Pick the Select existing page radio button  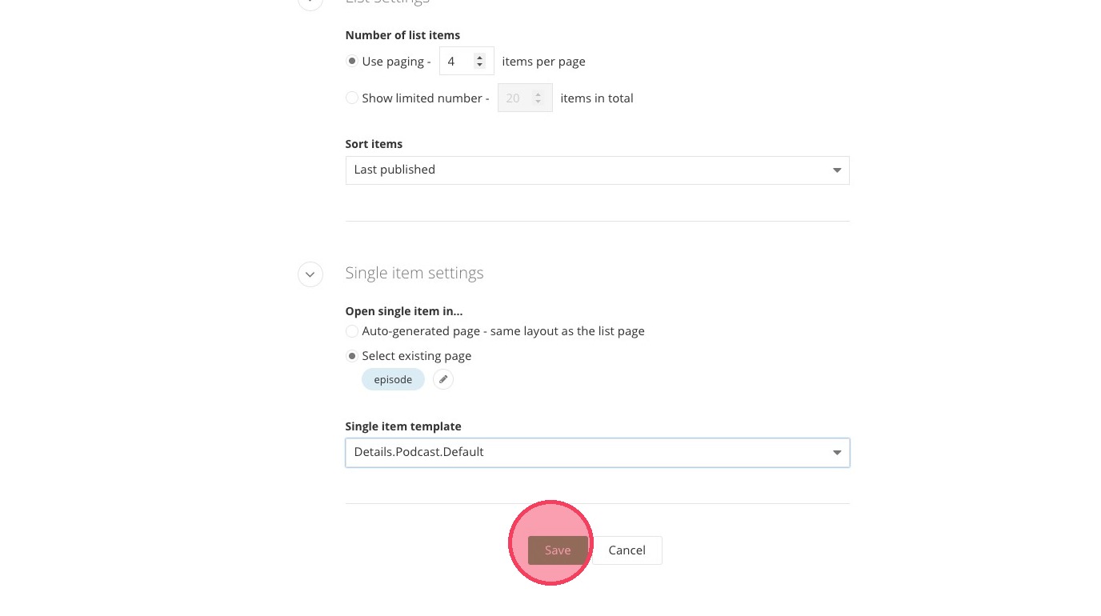(x=352, y=356)
